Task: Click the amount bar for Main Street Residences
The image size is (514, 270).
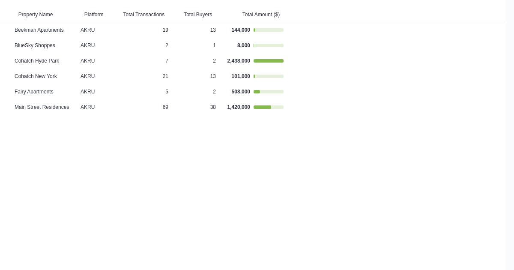Action: click(x=269, y=107)
